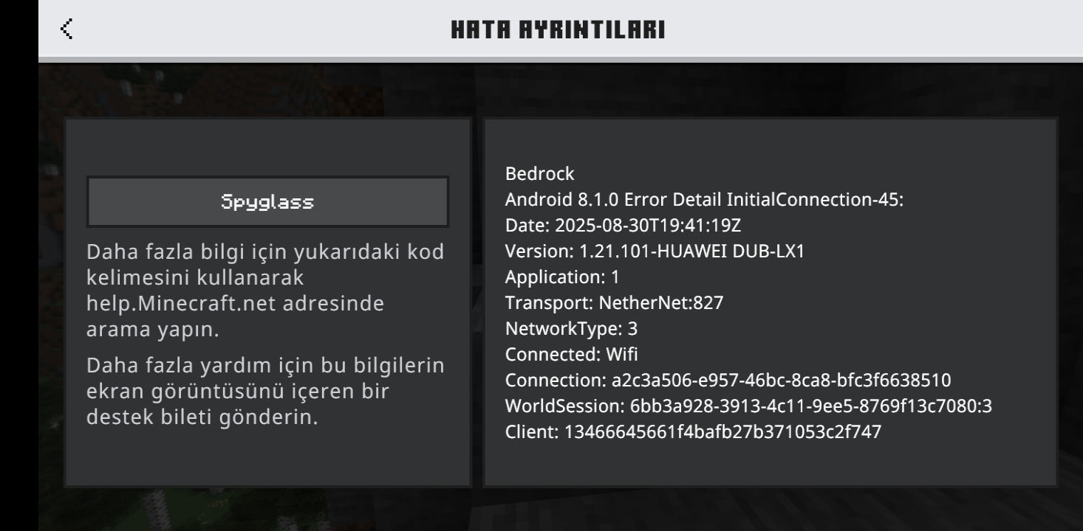Go back using the top-left arrow
The height and width of the screenshot is (531, 1083).
67,29
